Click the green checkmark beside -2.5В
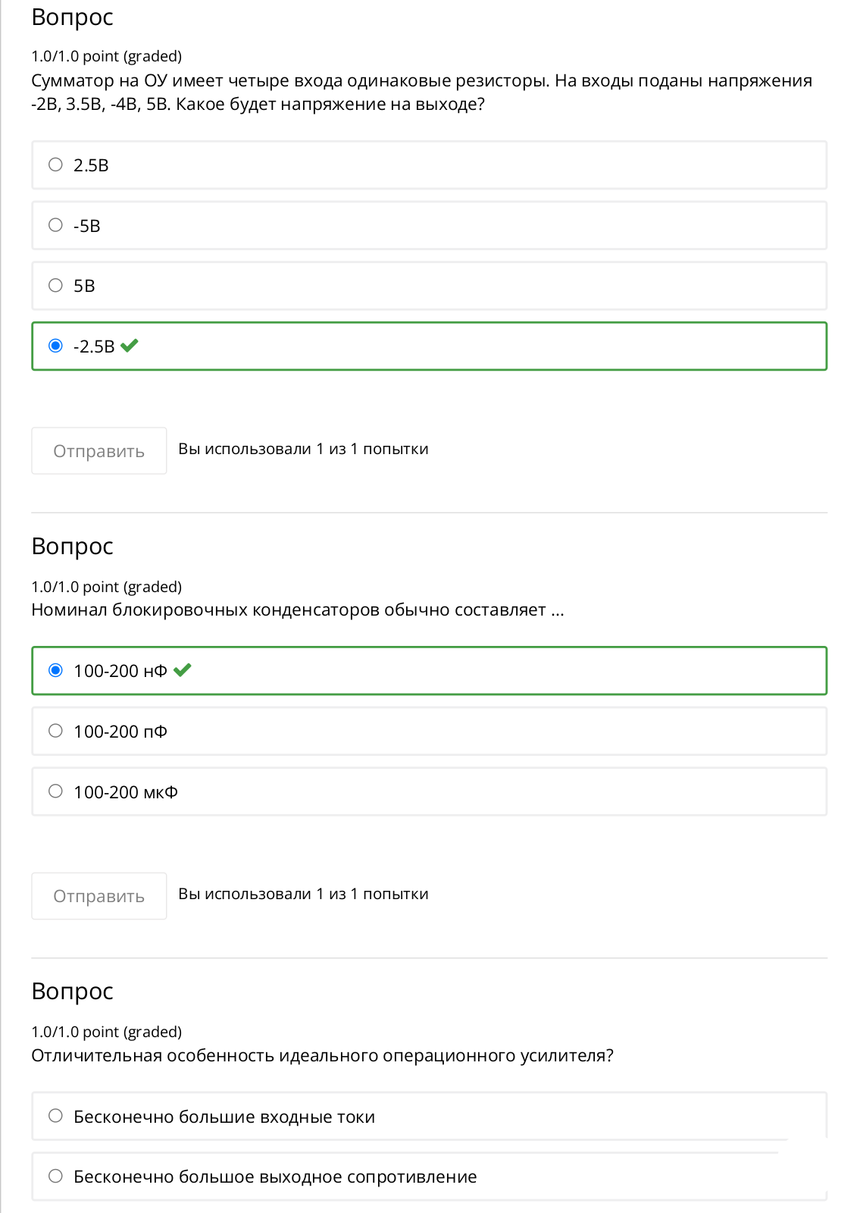The width and height of the screenshot is (857, 1213). pos(130,346)
